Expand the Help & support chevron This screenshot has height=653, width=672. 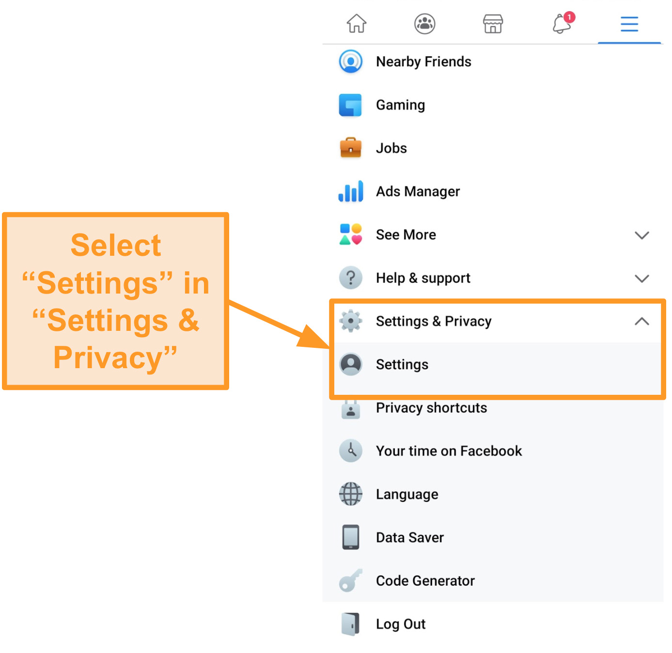pyautogui.click(x=641, y=279)
